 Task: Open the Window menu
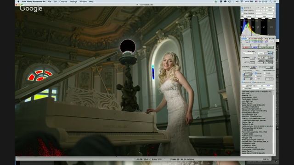coord(83,1)
